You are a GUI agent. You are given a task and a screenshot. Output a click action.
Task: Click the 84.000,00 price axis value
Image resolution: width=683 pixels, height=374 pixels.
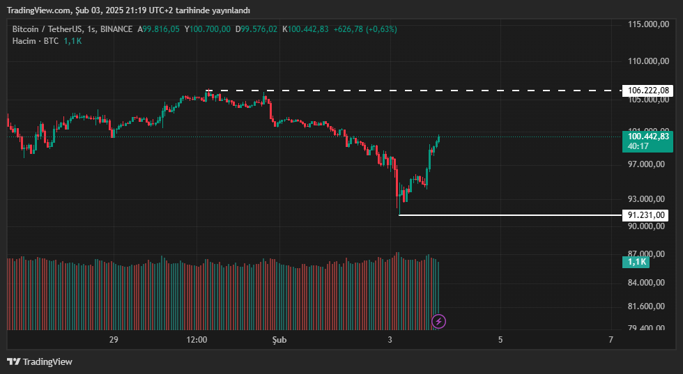pos(647,283)
